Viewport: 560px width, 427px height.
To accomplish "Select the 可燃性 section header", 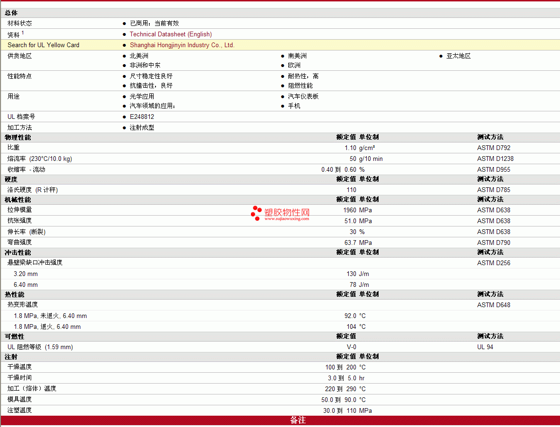I will [14, 337].
